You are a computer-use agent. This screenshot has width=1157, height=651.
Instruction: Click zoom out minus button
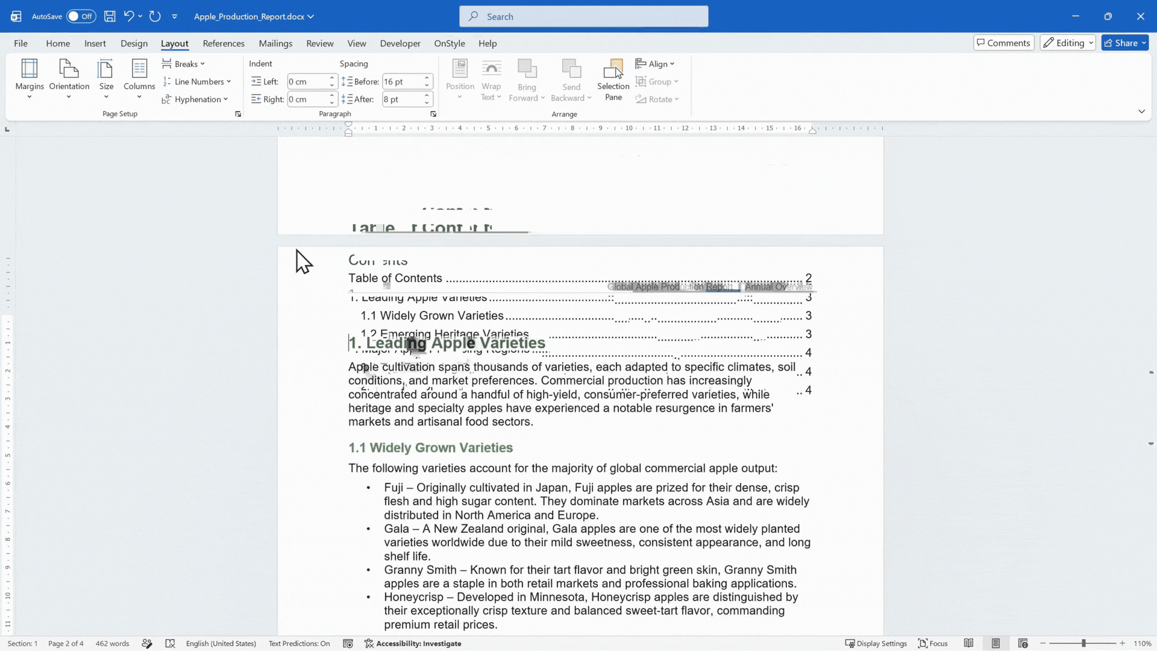(x=1043, y=643)
